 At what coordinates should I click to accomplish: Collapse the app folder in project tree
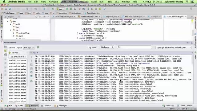point(7,21)
